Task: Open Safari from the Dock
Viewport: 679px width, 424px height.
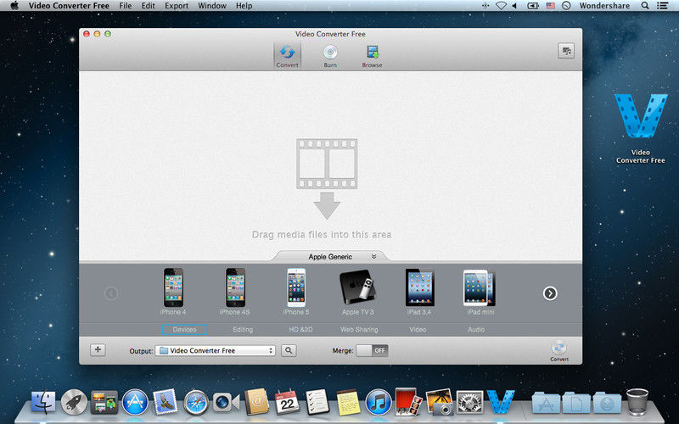Action: pyautogui.click(x=196, y=402)
